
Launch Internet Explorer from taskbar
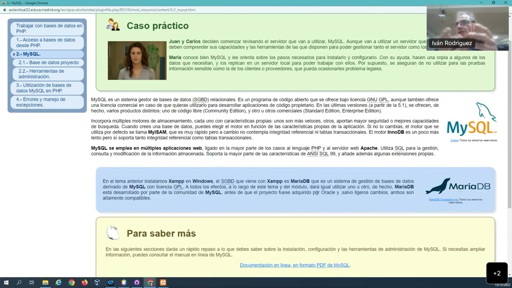coord(58,282)
